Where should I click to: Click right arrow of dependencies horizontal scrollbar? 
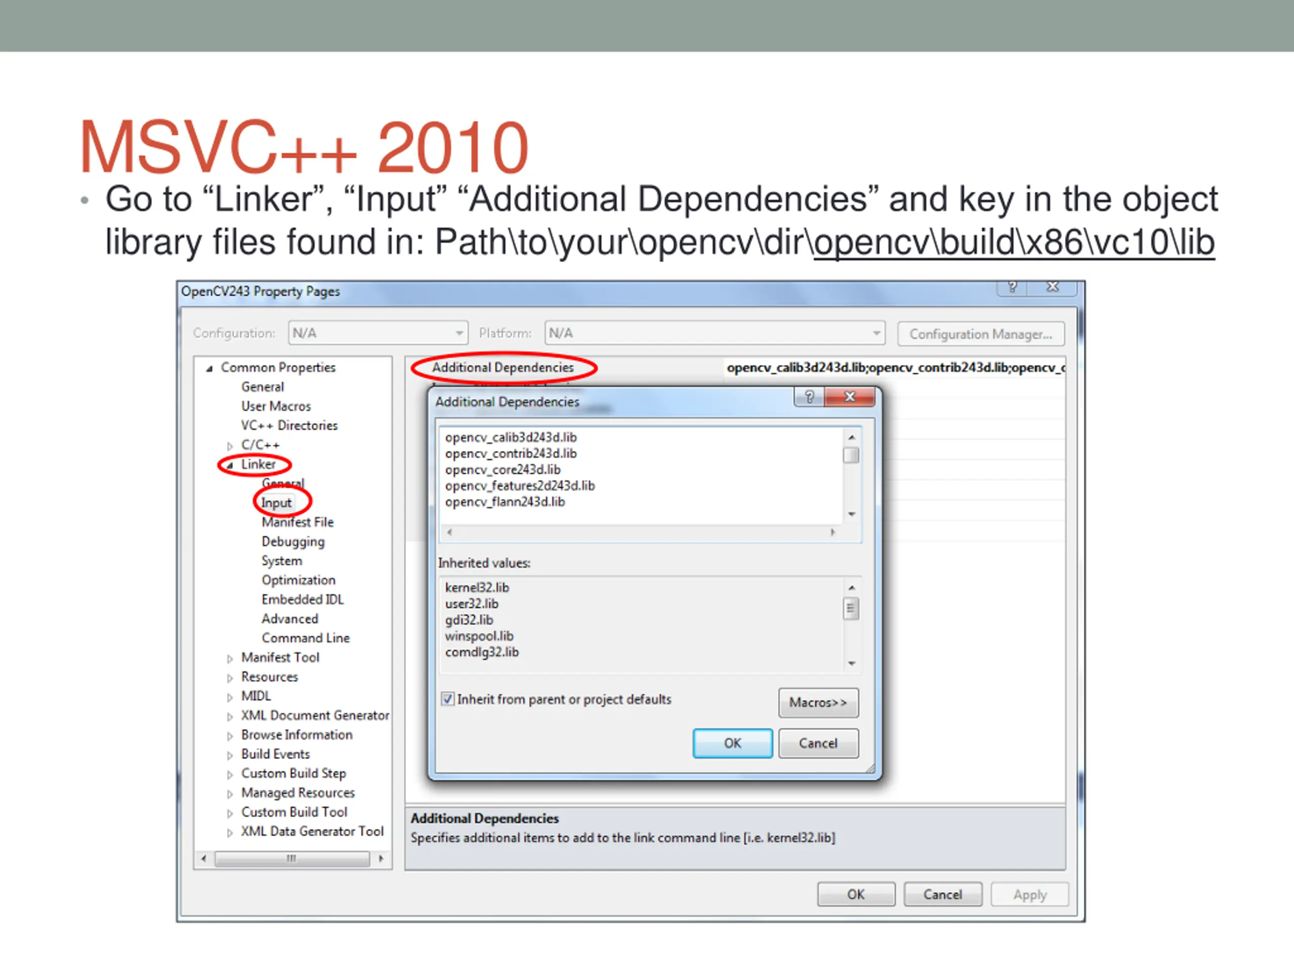pyautogui.click(x=833, y=532)
